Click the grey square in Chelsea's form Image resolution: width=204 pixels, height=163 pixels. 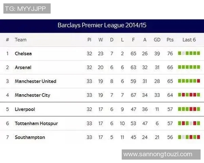point(184,53)
